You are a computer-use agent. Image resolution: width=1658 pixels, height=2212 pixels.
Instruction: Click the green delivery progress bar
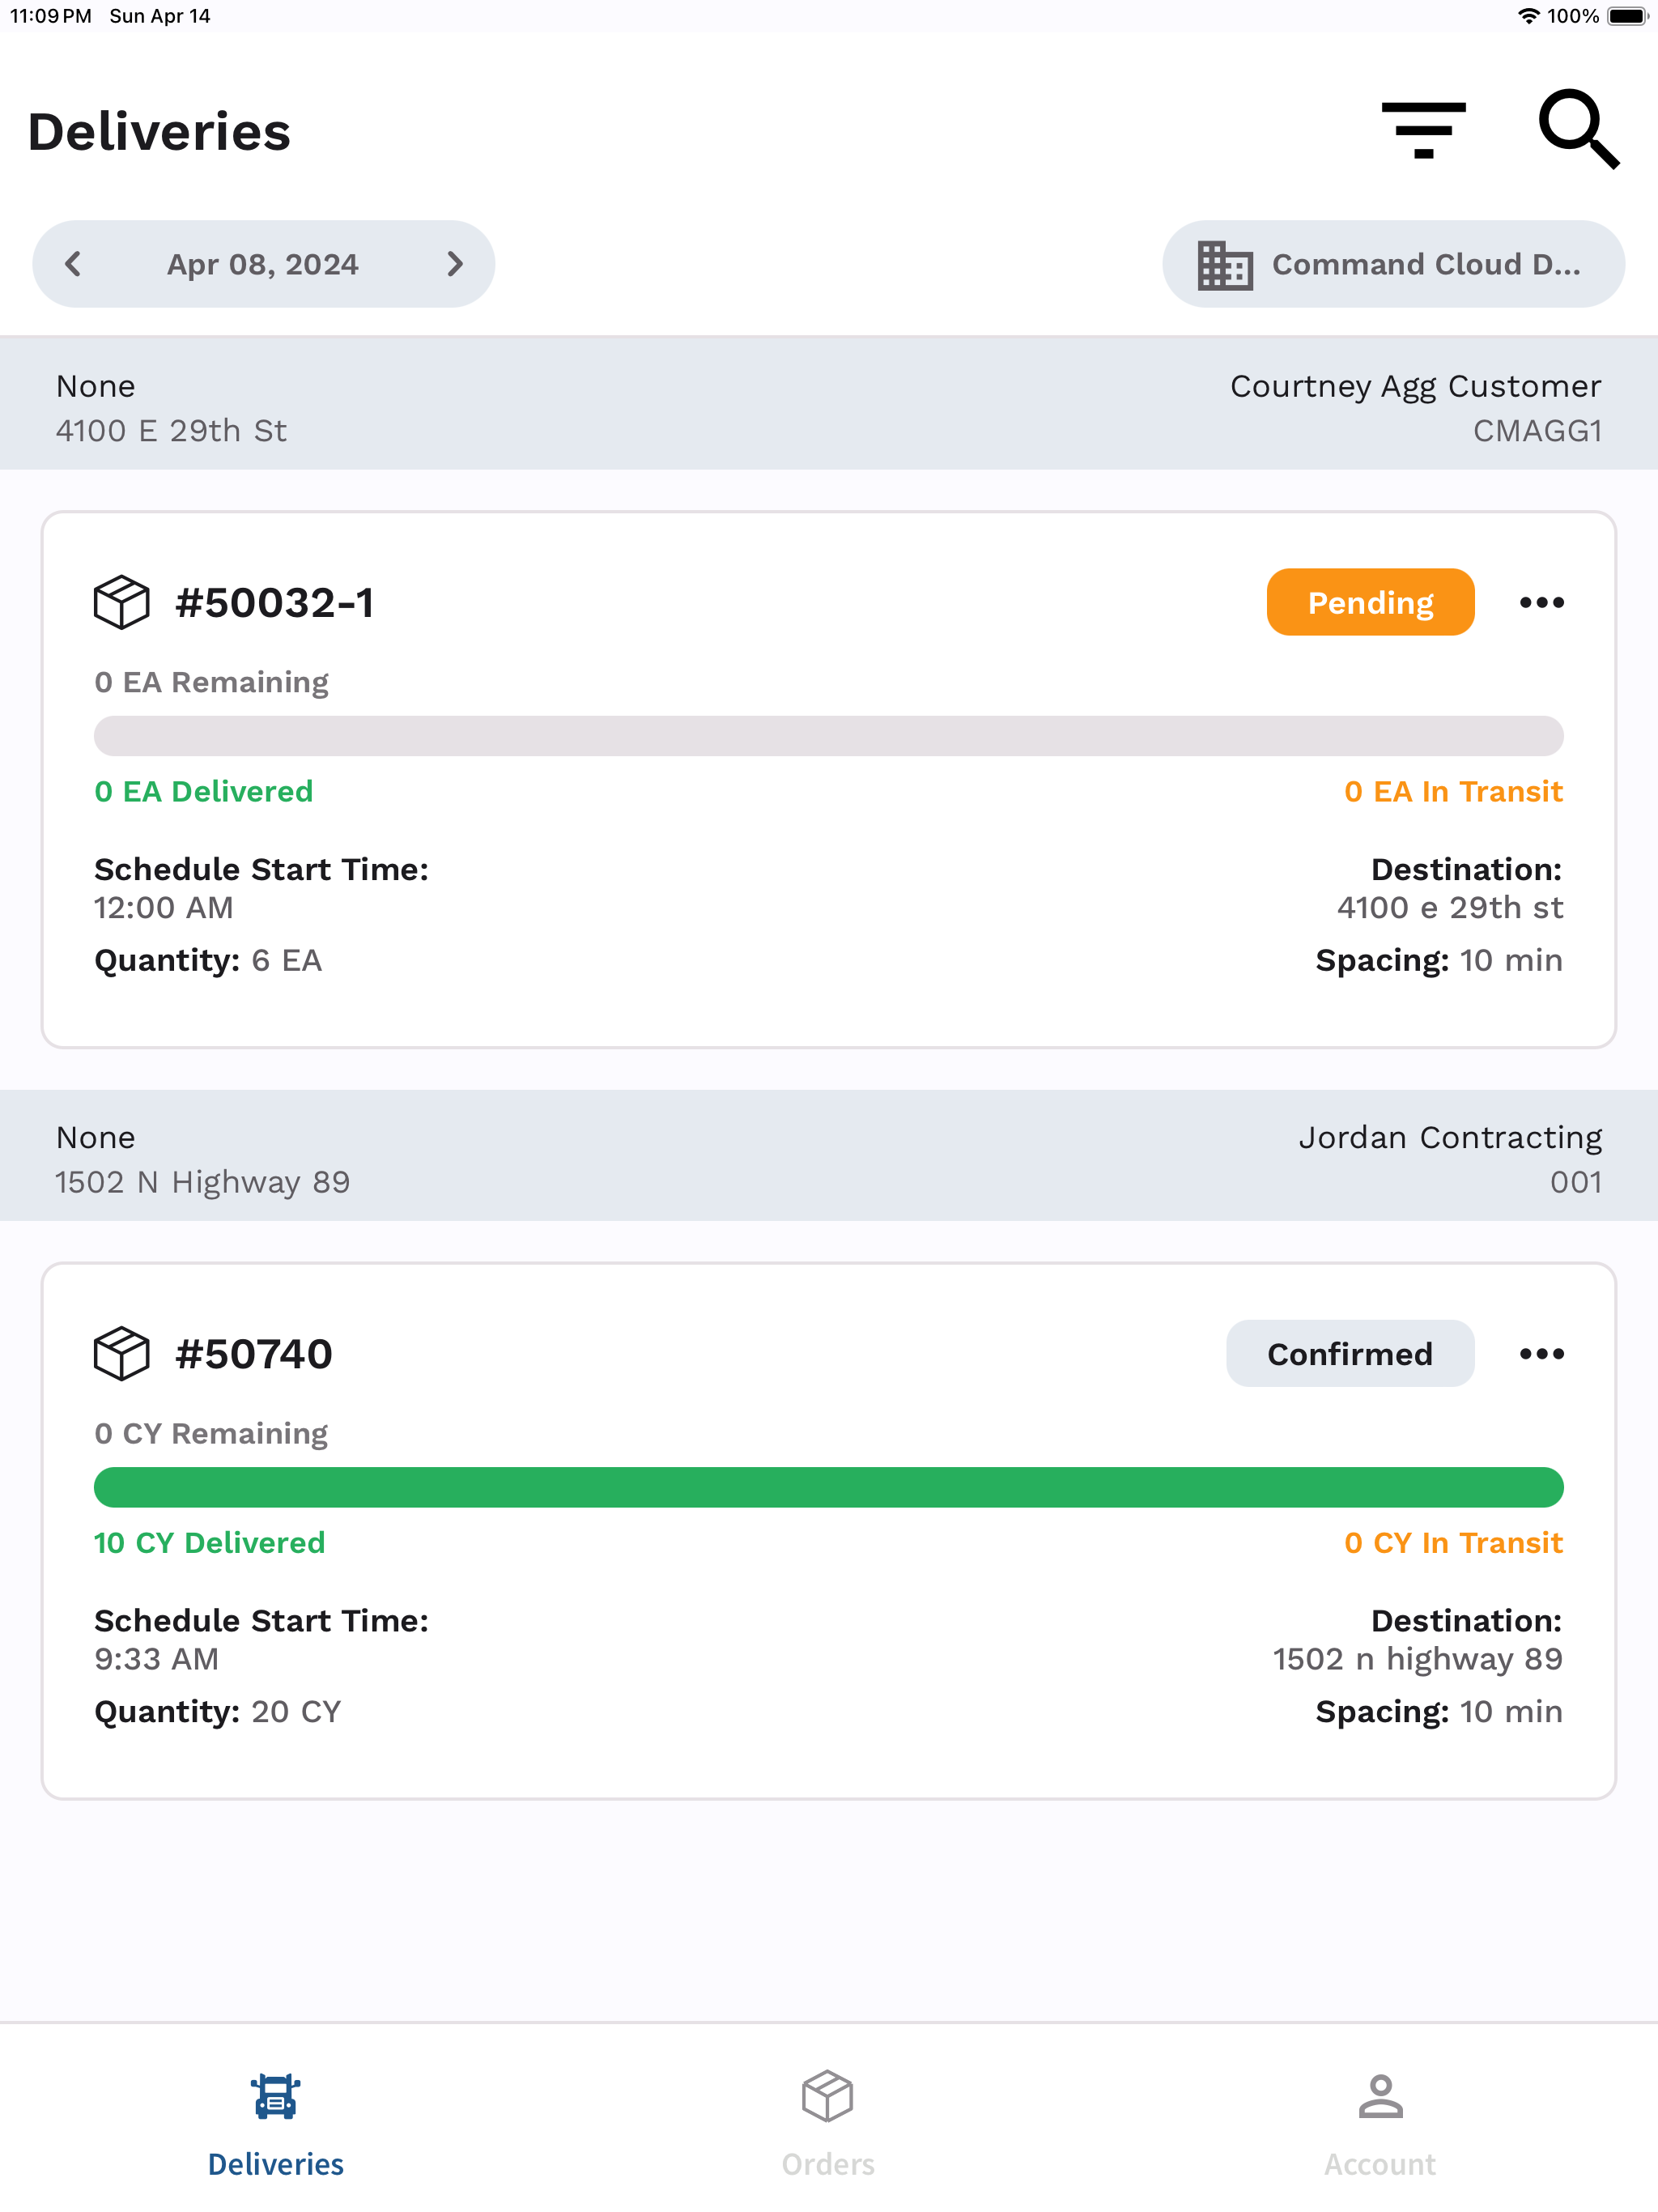(x=829, y=1487)
